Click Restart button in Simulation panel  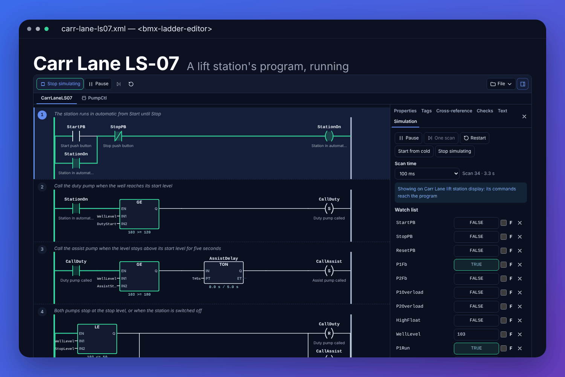coord(475,138)
